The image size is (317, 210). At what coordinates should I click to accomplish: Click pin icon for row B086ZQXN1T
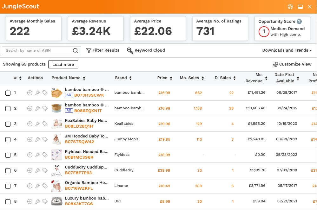[x=37, y=108]
